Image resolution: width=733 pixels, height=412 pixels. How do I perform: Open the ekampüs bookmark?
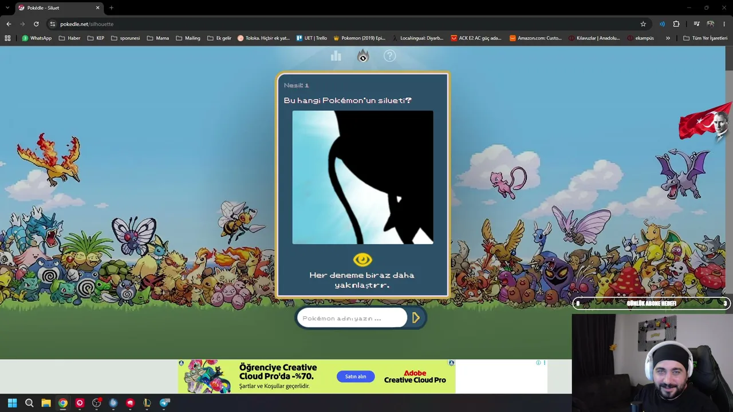pyautogui.click(x=640, y=38)
